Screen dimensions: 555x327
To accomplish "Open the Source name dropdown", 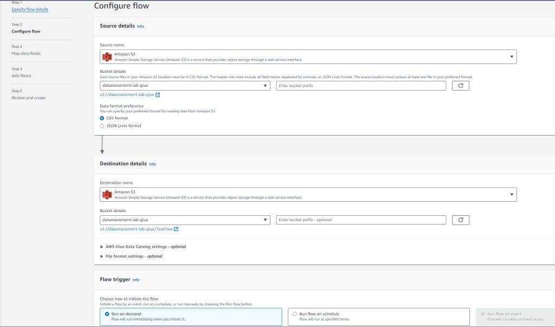I will coord(511,57).
